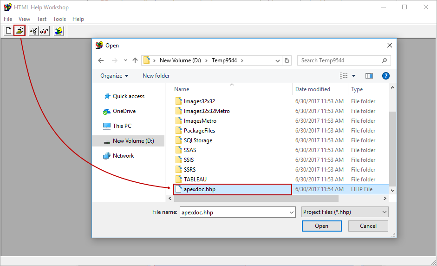The height and width of the screenshot is (266, 437).
Task: Select the SSAS folder
Action: [x=190, y=150]
